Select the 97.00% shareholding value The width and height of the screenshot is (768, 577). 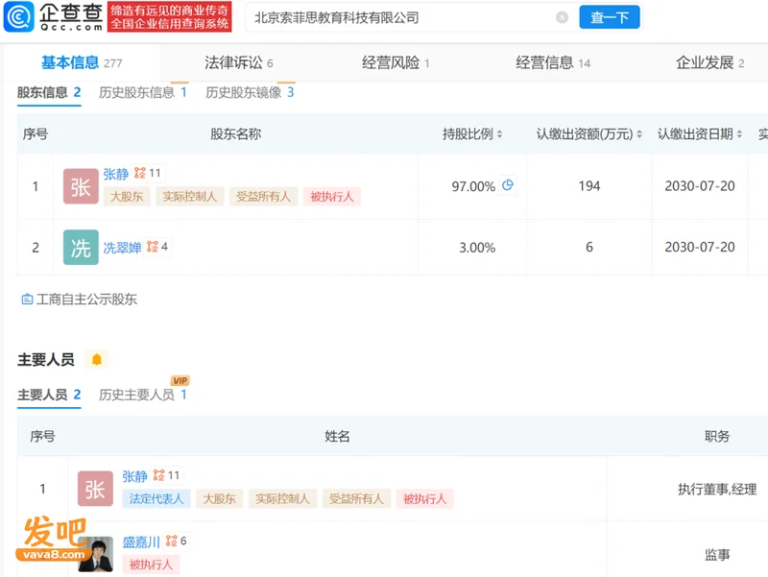point(473,186)
